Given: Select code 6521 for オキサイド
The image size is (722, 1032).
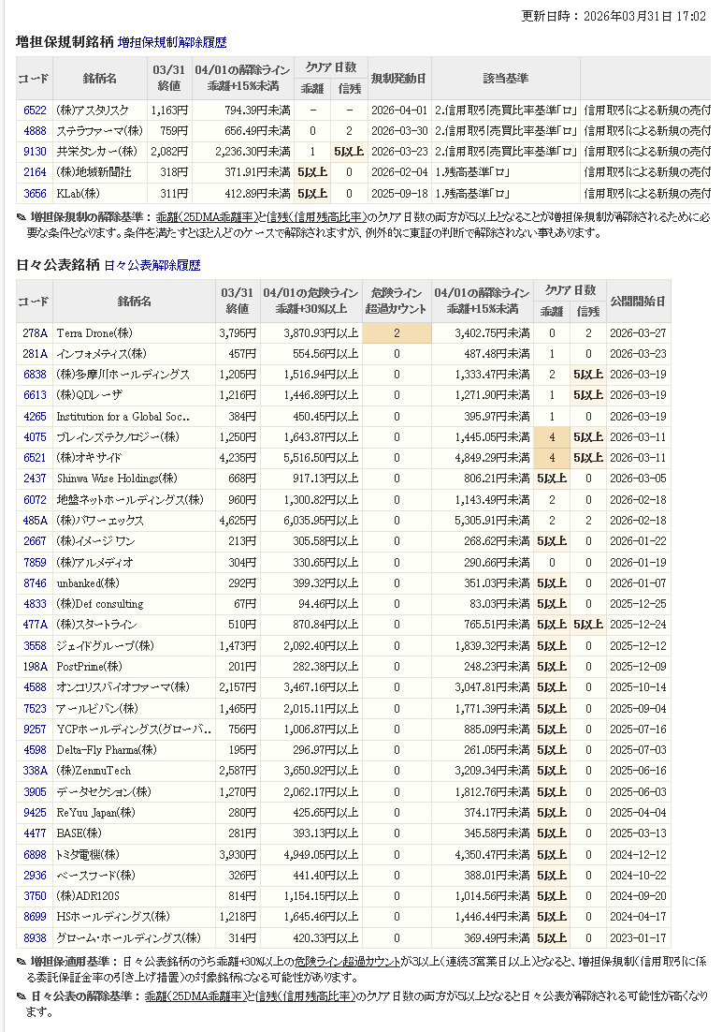Looking at the screenshot, I should pyautogui.click(x=35, y=458).
